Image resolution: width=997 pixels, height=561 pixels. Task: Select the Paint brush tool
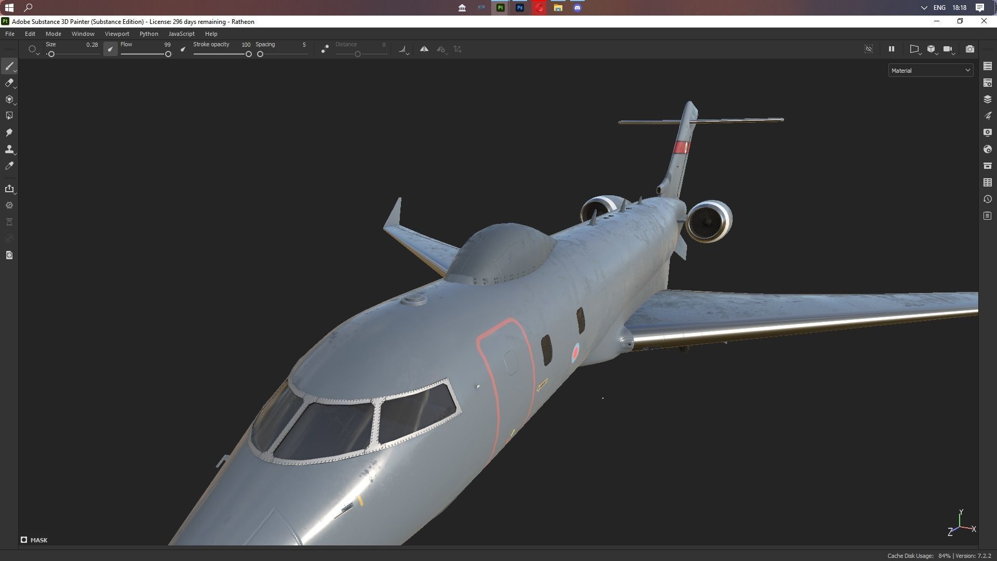click(x=9, y=66)
